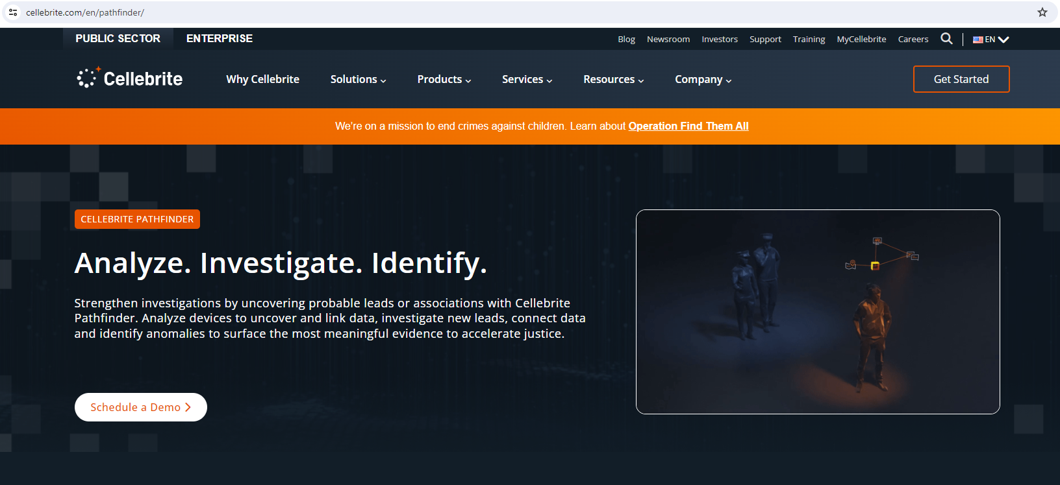
Task: Visit the Investors page
Action: point(720,40)
